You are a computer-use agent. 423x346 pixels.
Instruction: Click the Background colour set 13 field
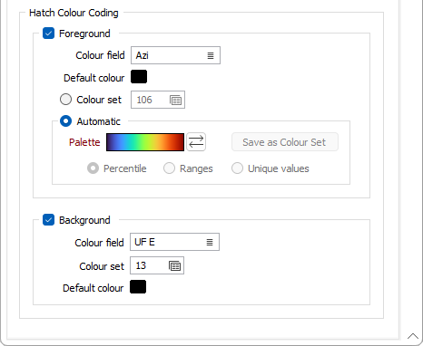pyautogui.click(x=157, y=265)
